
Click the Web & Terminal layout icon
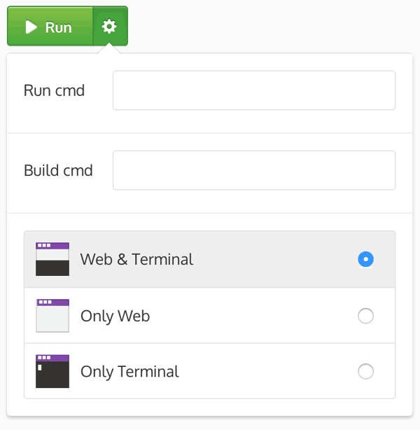point(52,259)
